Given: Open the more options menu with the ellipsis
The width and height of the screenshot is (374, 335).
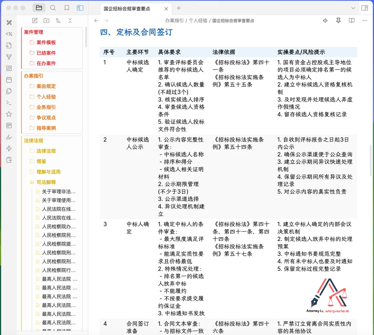Looking at the screenshot, I should 365,20.
